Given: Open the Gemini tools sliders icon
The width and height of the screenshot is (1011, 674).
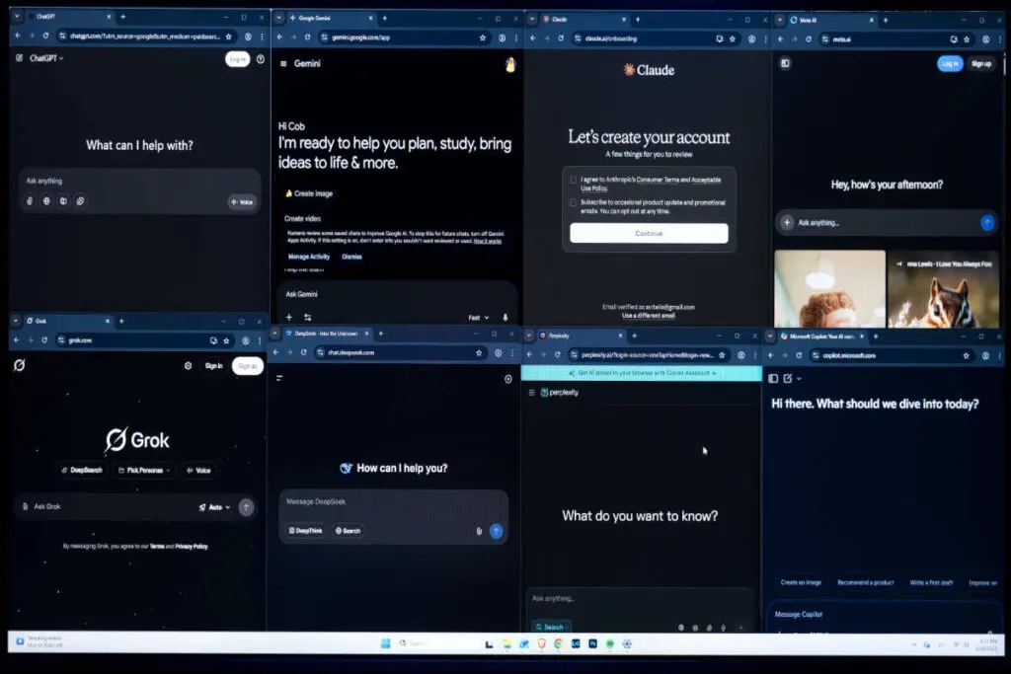Looking at the screenshot, I should pos(308,317).
